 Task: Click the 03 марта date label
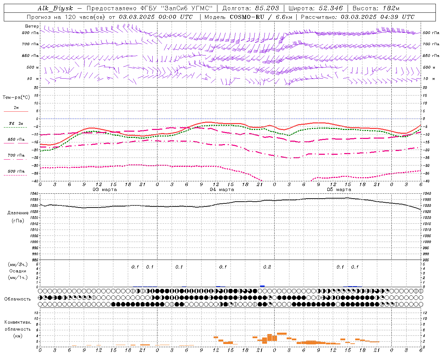click(x=105, y=190)
